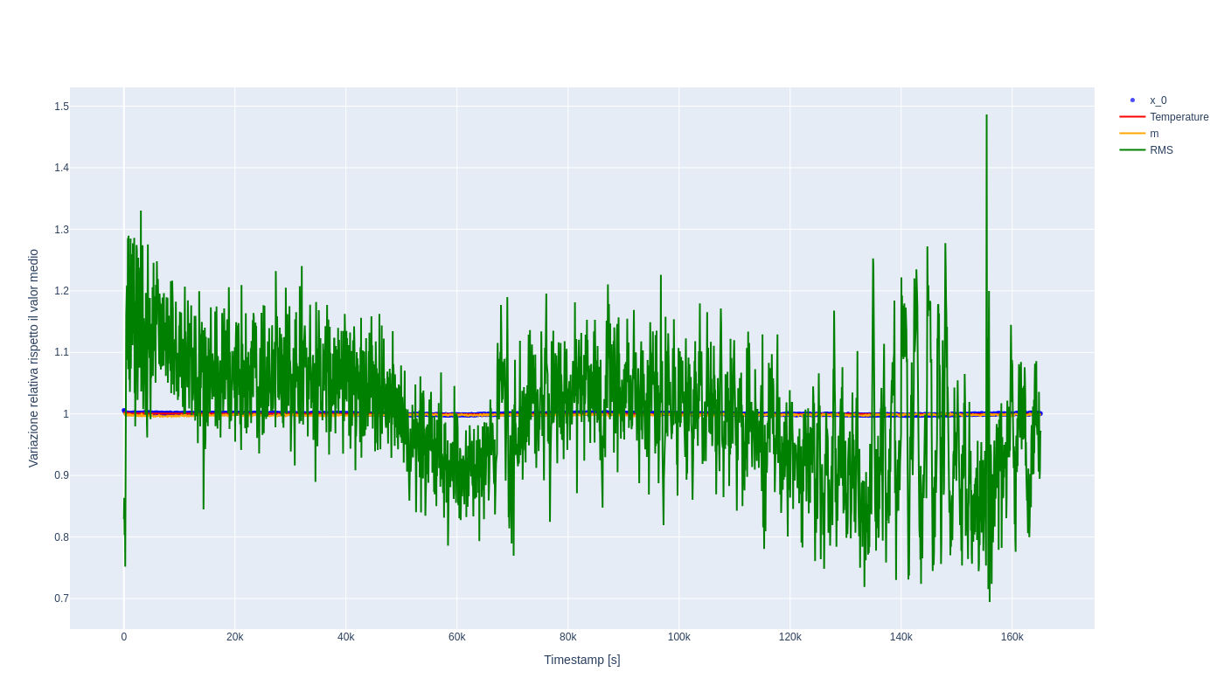Viewport: 1224px width, 699px height.
Task: Click the 'Timestamp [s]' x-axis title
Action: point(581,660)
